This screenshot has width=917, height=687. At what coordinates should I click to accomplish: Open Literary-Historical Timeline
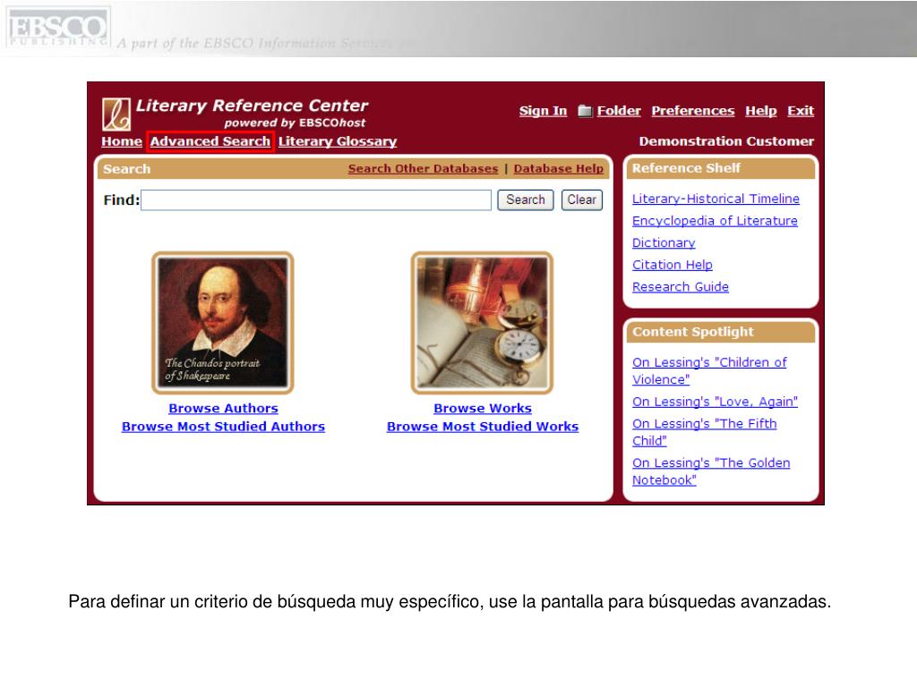click(716, 199)
